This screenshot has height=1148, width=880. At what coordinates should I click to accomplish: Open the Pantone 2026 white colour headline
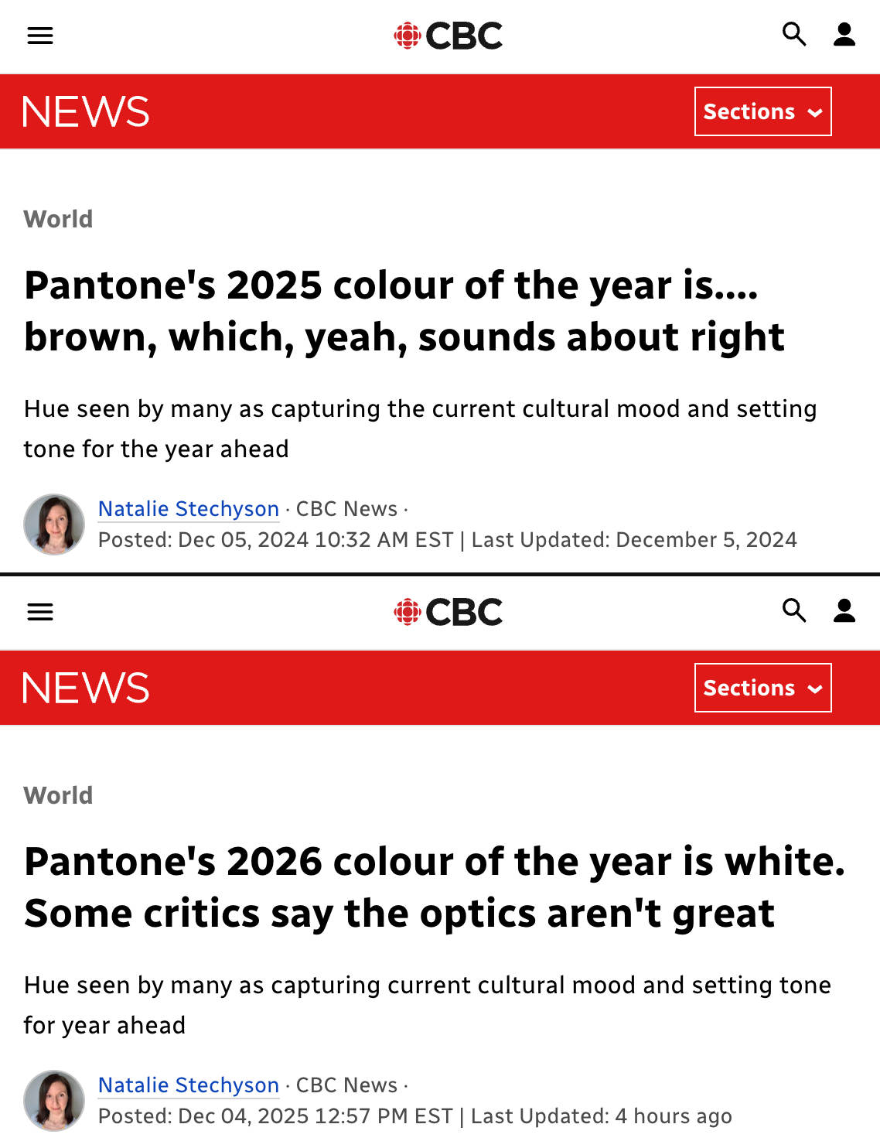pos(434,887)
